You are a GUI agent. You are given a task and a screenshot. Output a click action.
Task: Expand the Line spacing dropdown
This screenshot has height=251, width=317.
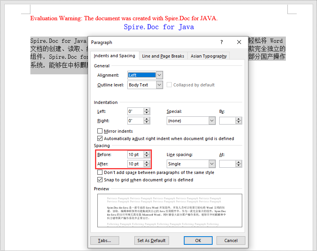click(212, 164)
